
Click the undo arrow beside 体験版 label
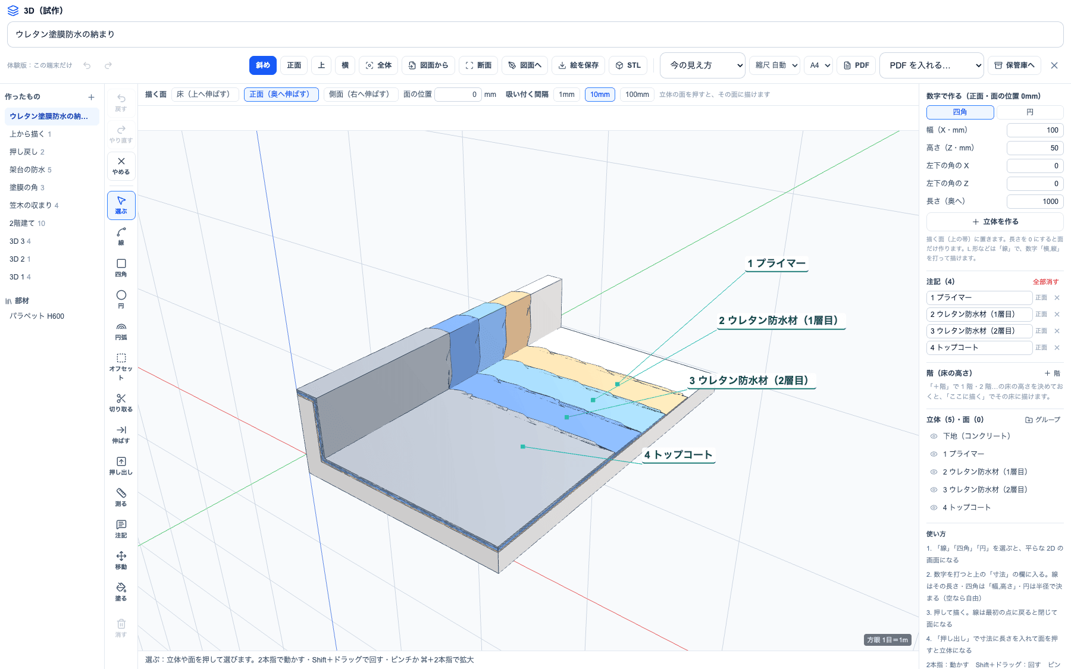[x=87, y=65]
